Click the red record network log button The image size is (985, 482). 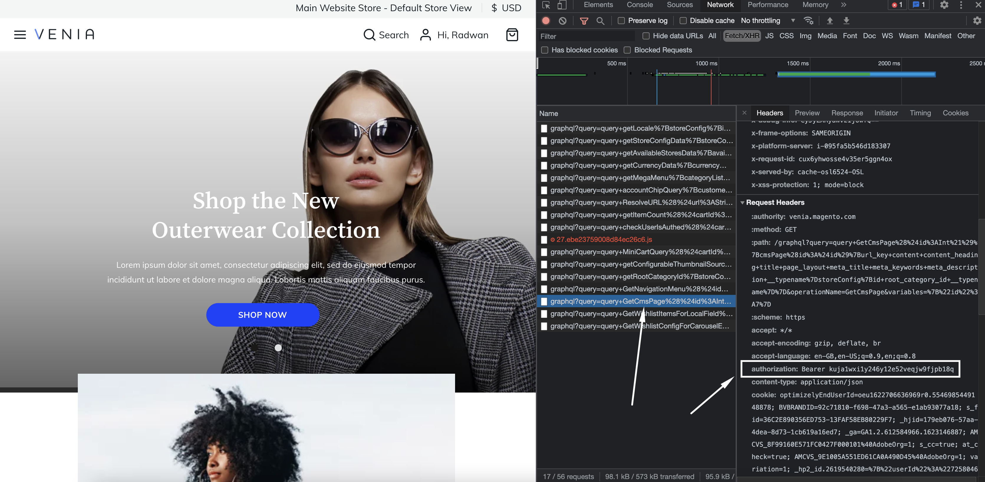pyautogui.click(x=546, y=21)
